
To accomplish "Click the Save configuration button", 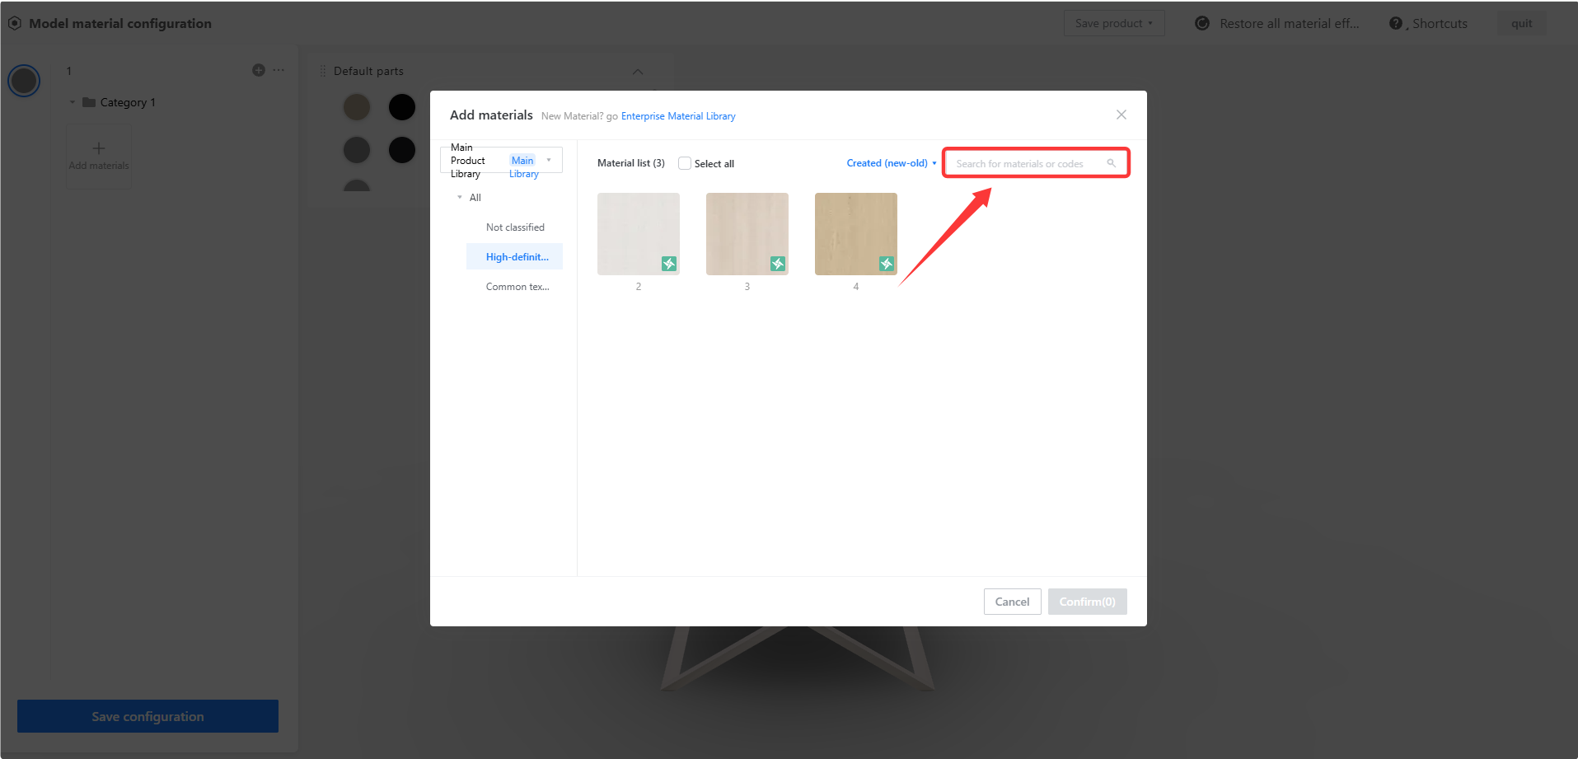I will [147, 716].
